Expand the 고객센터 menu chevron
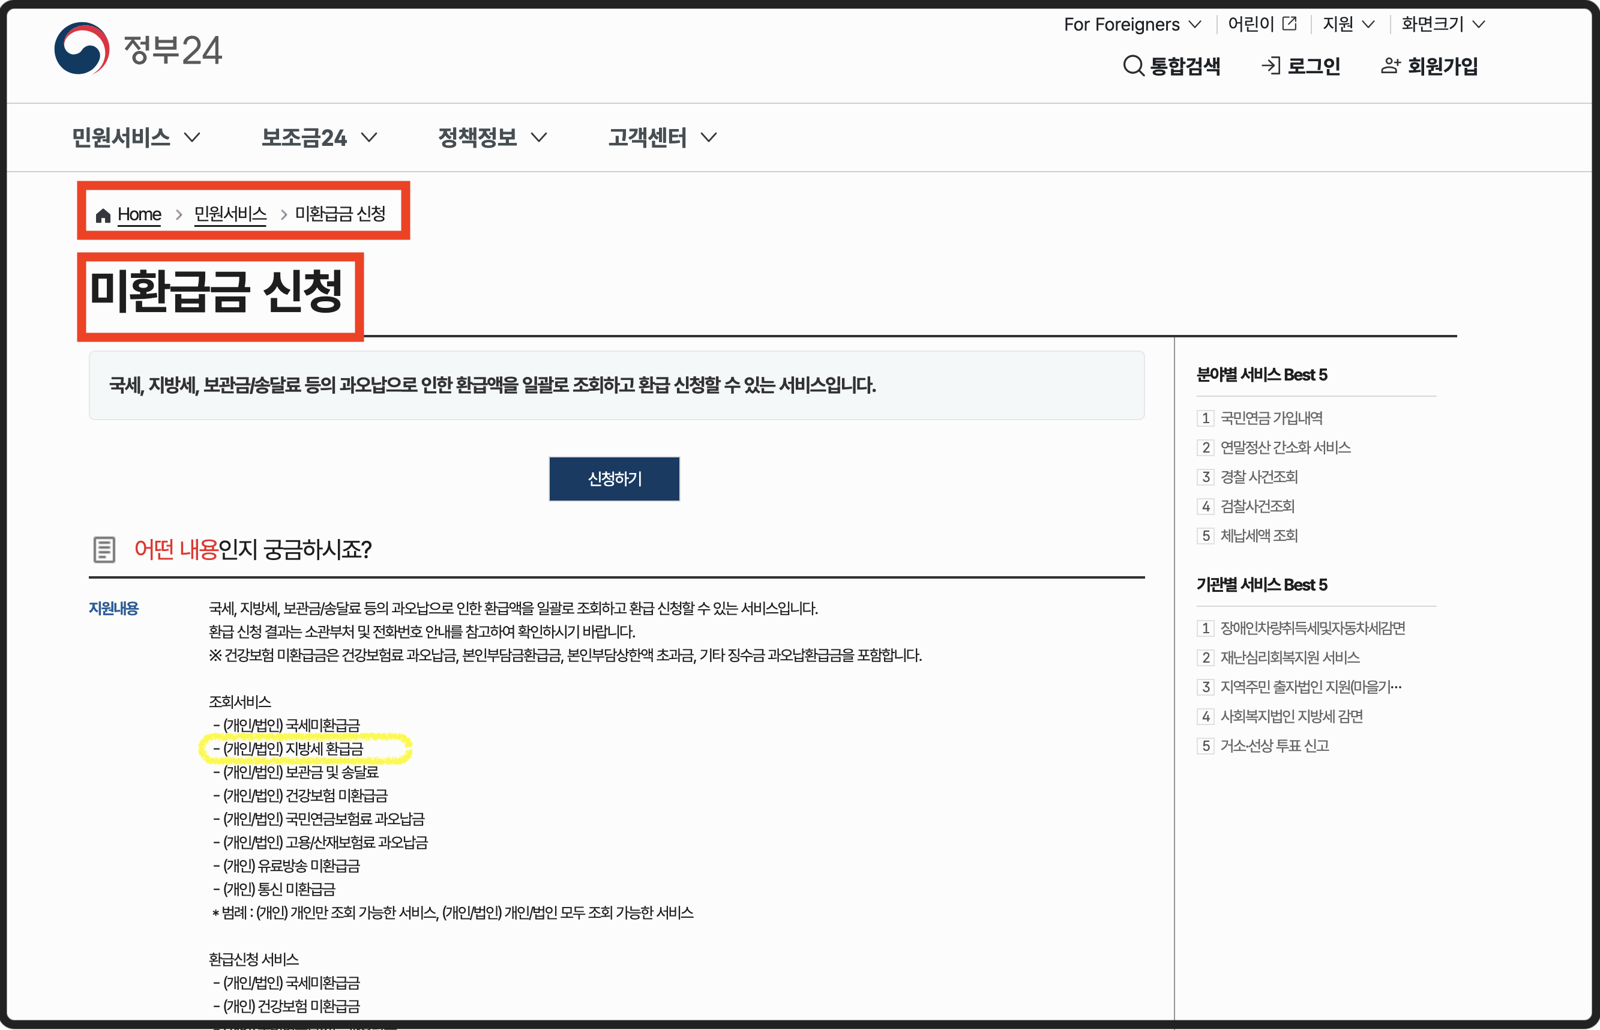The height and width of the screenshot is (1030, 1600). (x=709, y=138)
